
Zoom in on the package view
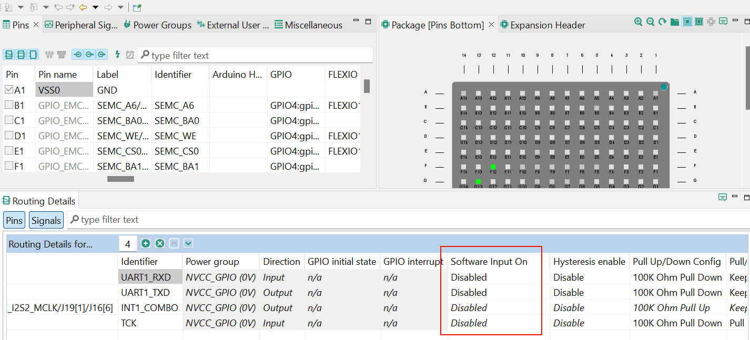click(638, 22)
